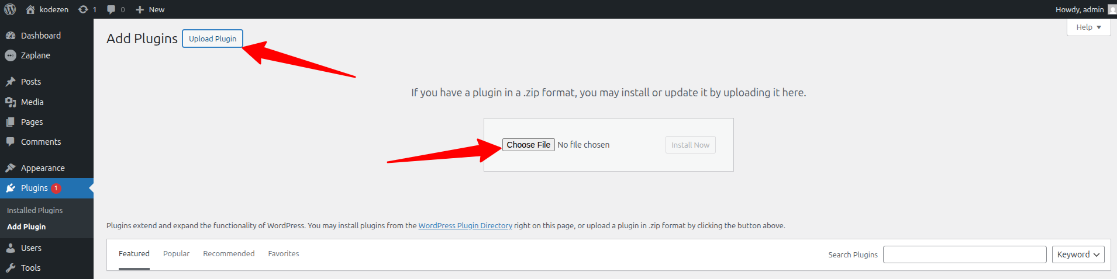Open the Howdy, admin account menu
This screenshot has height=279, width=1117.
(1085, 9)
